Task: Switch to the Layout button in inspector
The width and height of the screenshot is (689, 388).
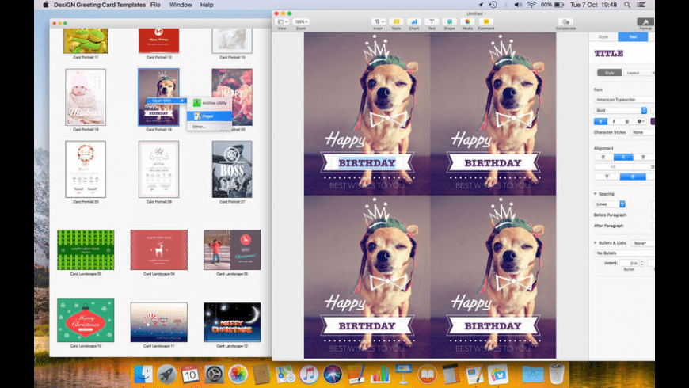Action: click(633, 73)
